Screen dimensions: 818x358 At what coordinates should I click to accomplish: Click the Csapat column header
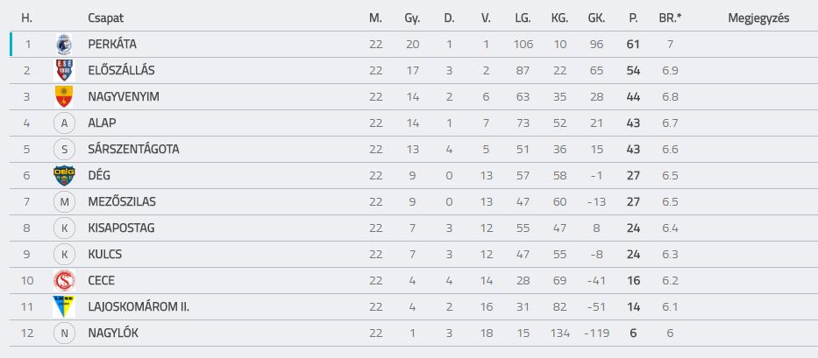coord(106,18)
